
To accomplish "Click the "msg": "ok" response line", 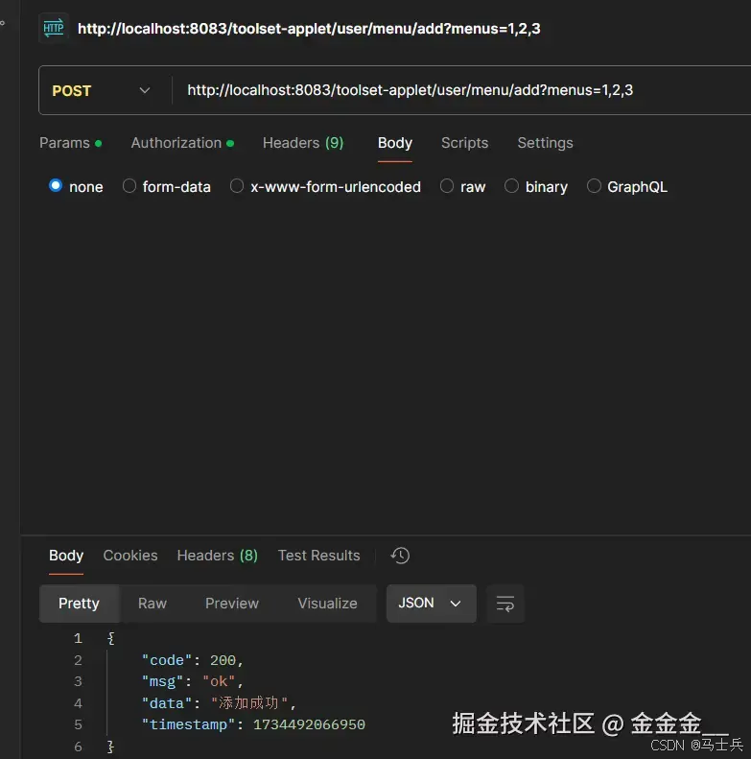I will [x=192, y=681].
